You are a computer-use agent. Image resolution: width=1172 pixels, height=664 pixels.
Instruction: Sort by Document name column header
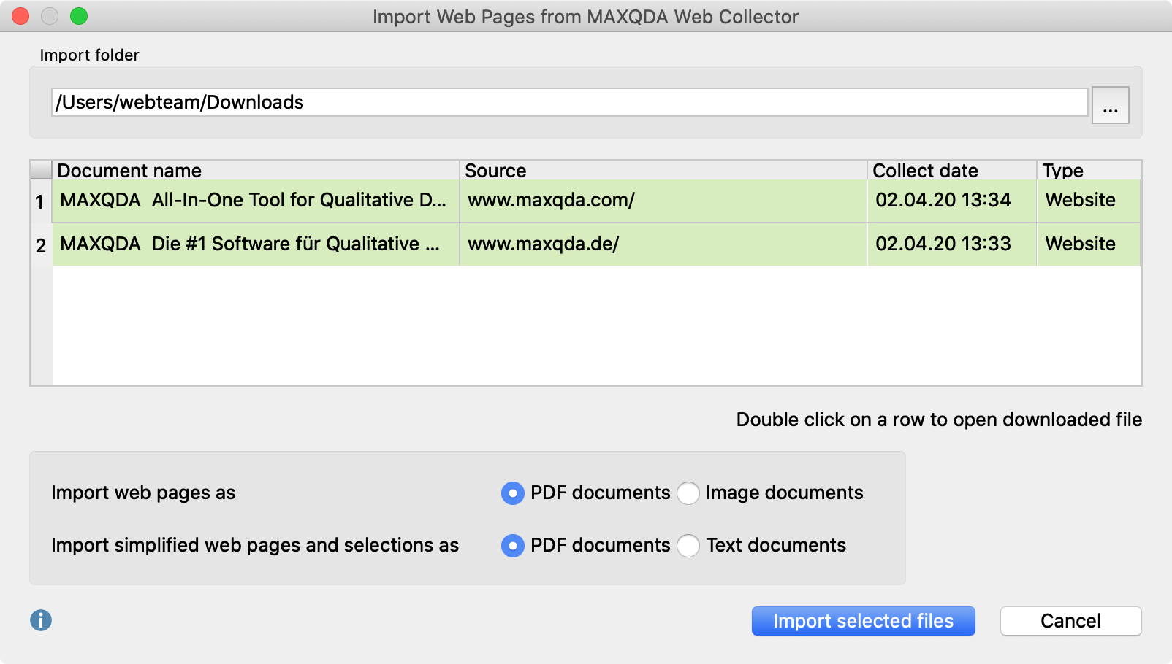(x=256, y=170)
